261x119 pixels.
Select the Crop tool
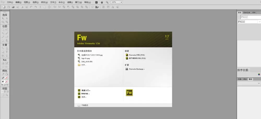click(x=7, y=22)
